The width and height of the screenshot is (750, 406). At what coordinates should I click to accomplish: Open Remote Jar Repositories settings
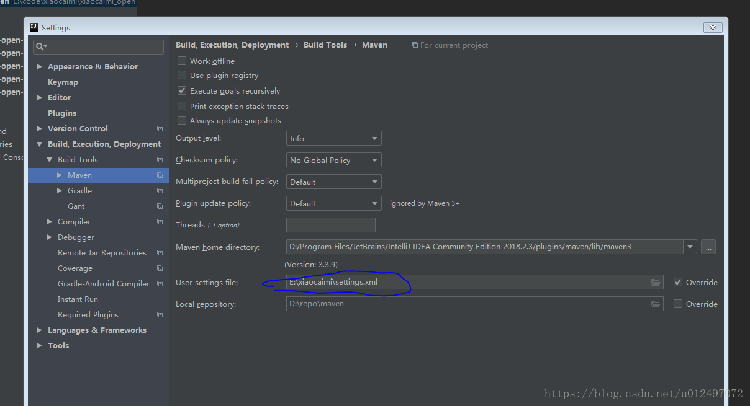102,253
